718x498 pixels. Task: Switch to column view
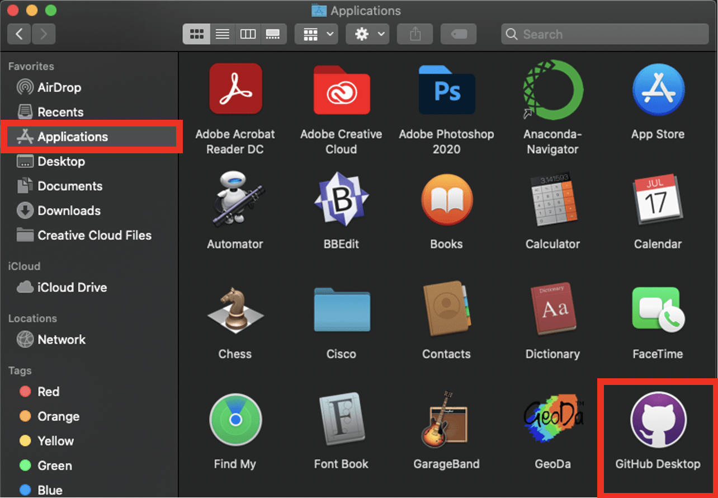pyautogui.click(x=248, y=34)
